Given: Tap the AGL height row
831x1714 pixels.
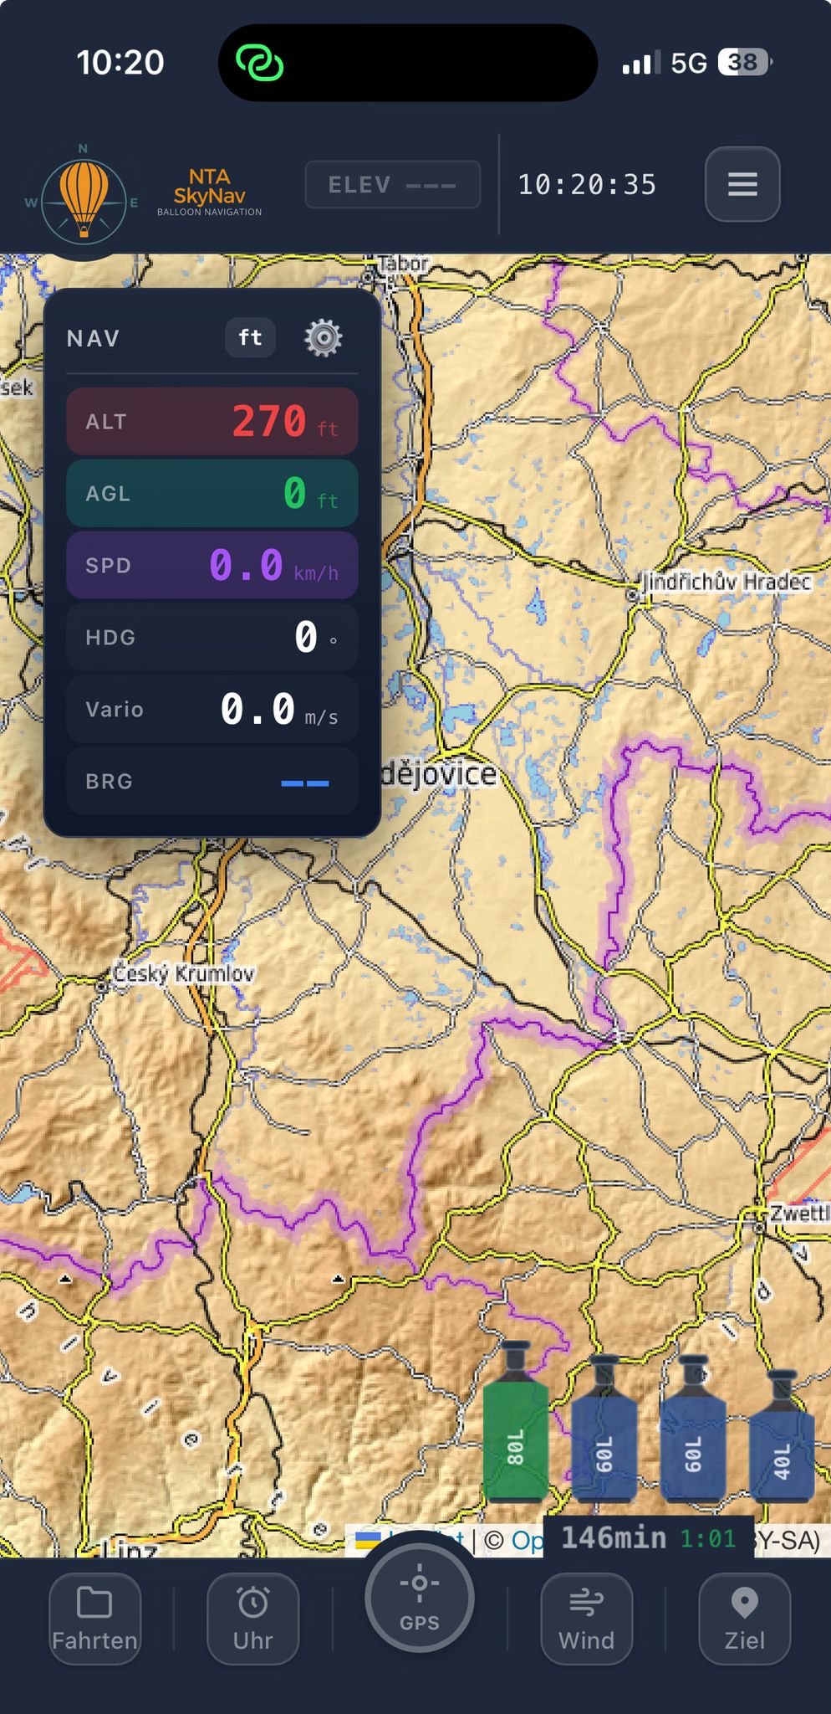Looking at the screenshot, I should (212, 493).
